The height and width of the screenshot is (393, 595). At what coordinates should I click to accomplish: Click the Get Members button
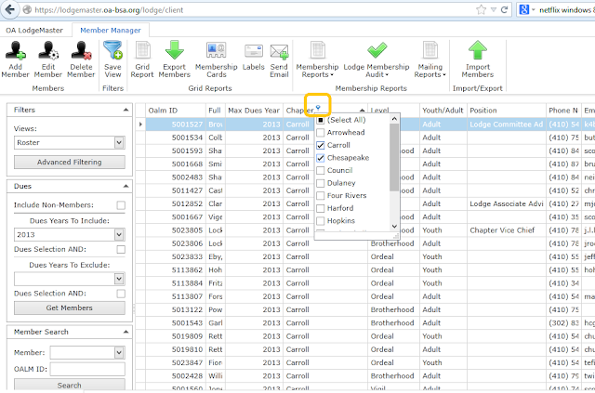coord(70,308)
